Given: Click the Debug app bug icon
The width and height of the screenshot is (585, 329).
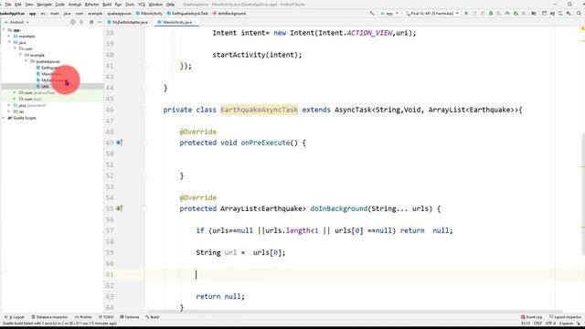Looking at the screenshot, I should [x=491, y=14].
